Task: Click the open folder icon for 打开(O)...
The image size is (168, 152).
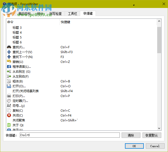Action: pos(9,86)
